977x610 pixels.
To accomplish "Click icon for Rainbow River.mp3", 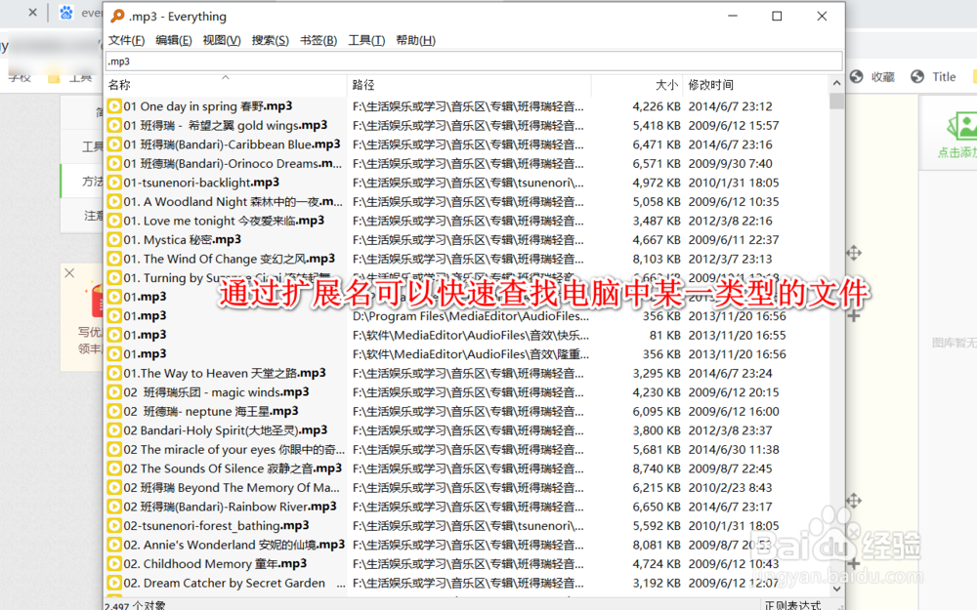I will (x=114, y=507).
